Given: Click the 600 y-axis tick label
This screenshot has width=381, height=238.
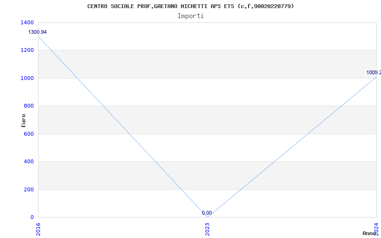Looking at the screenshot, I should (29, 134).
